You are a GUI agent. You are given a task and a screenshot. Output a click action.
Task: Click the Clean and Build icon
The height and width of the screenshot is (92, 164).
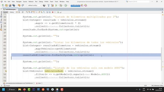pos(52,5)
